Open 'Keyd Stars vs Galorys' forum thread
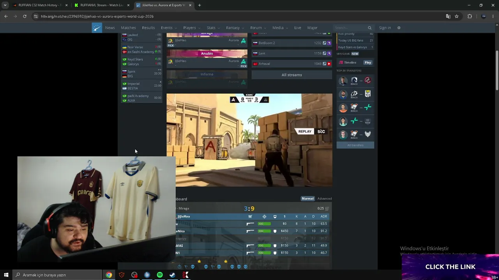Image resolution: width=499 pixels, height=280 pixels. [x=355, y=47]
